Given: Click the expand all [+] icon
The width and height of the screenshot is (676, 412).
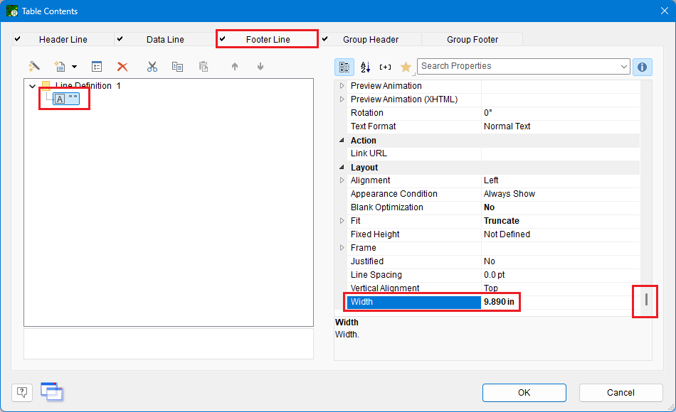Looking at the screenshot, I should click(x=385, y=67).
